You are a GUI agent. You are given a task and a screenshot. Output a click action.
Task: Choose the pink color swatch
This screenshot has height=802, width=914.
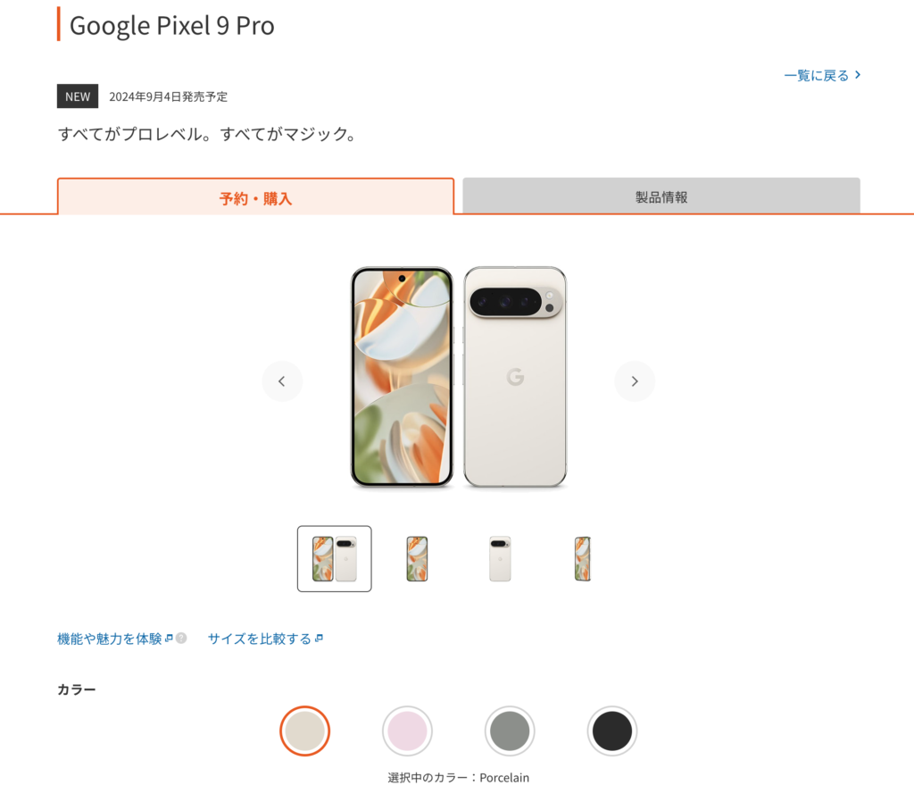pos(408,731)
